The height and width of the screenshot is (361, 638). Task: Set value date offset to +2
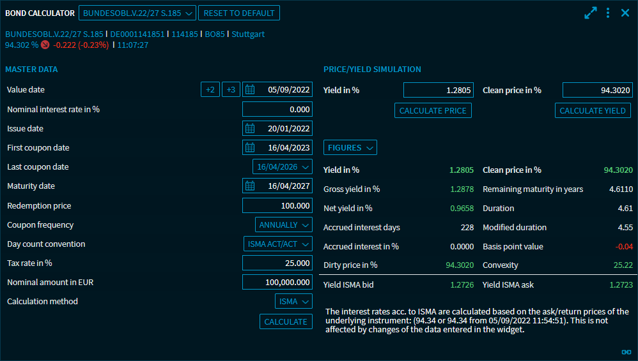pyautogui.click(x=210, y=90)
